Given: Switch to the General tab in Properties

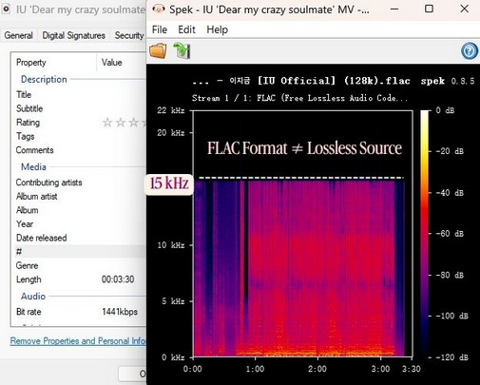Looking at the screenshot, I should coord(18,35).
